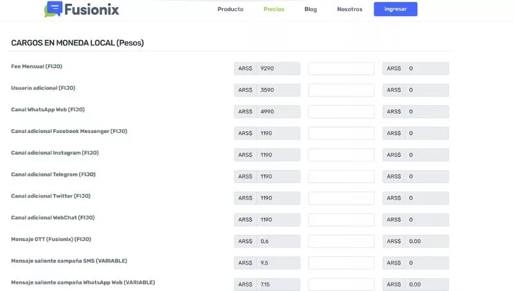Click the Telegram channel quantity input

[x=341, y=177]
